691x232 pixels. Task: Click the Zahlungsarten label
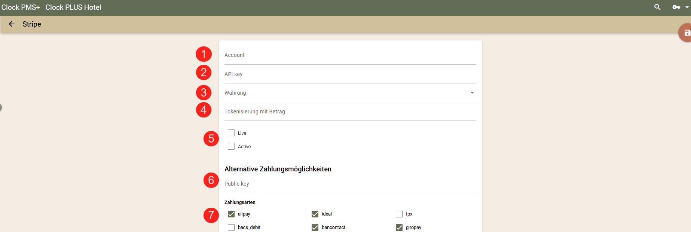(x=240, y=202)
